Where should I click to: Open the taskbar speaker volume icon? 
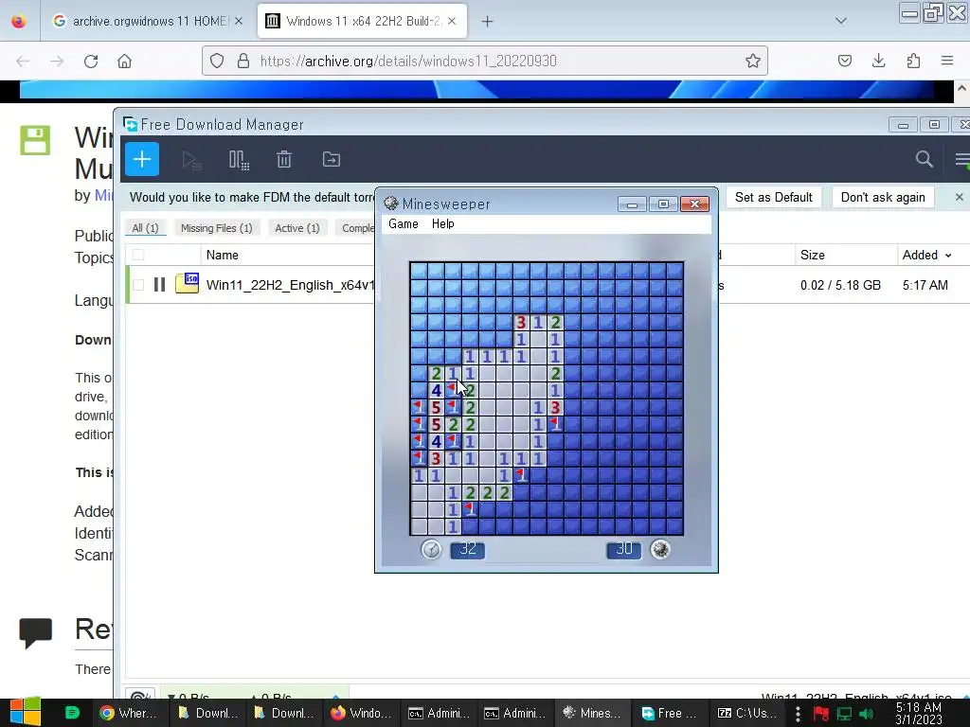tap(866, 714)
